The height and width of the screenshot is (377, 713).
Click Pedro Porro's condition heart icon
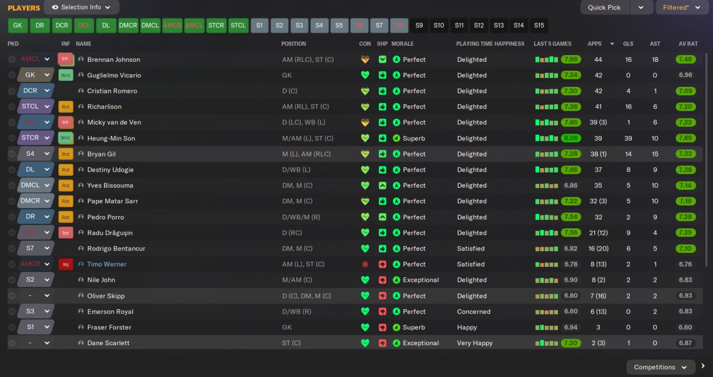[365, 217]
